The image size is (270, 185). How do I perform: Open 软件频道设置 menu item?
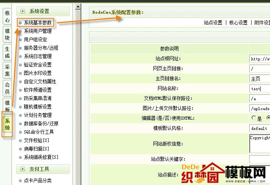(x=38, y=90)
